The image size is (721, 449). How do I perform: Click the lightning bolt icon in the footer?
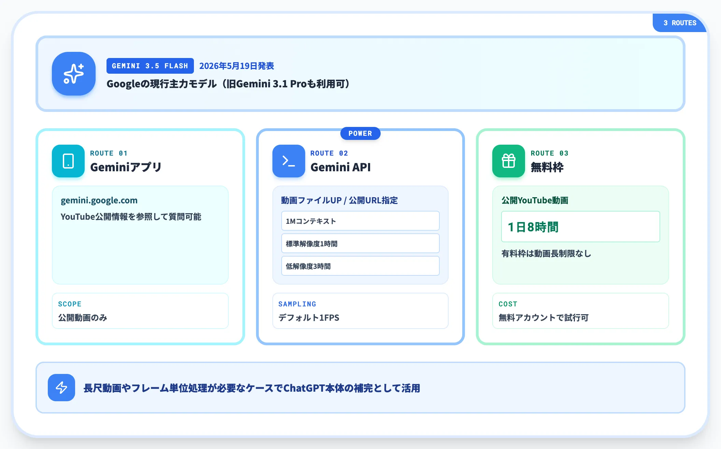tap(61, 388)
